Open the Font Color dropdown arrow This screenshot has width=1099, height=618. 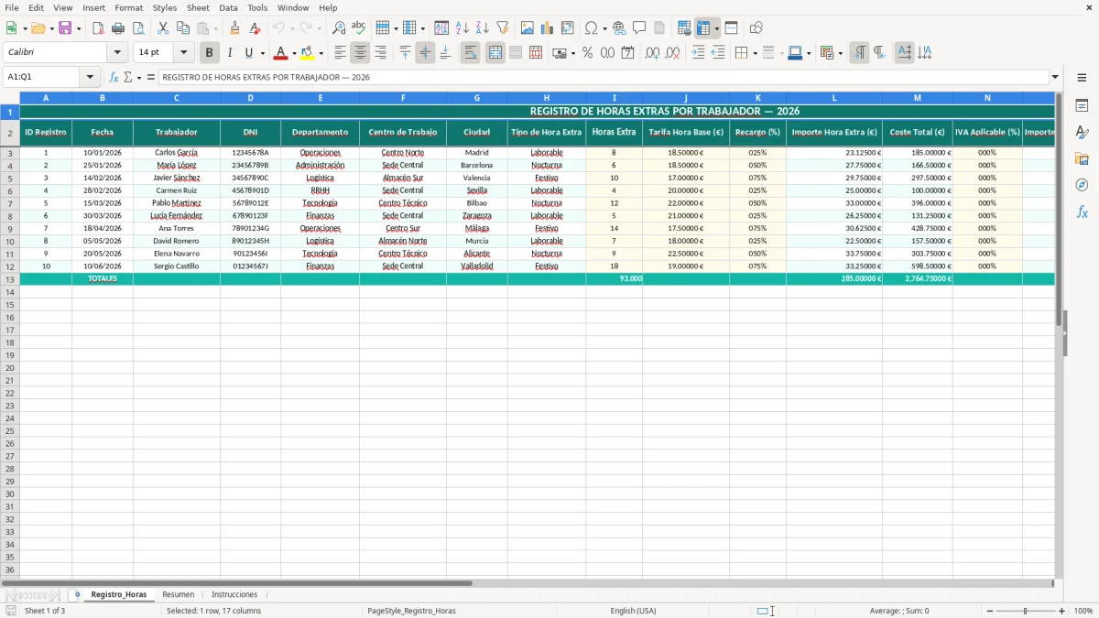coord(293,53)
